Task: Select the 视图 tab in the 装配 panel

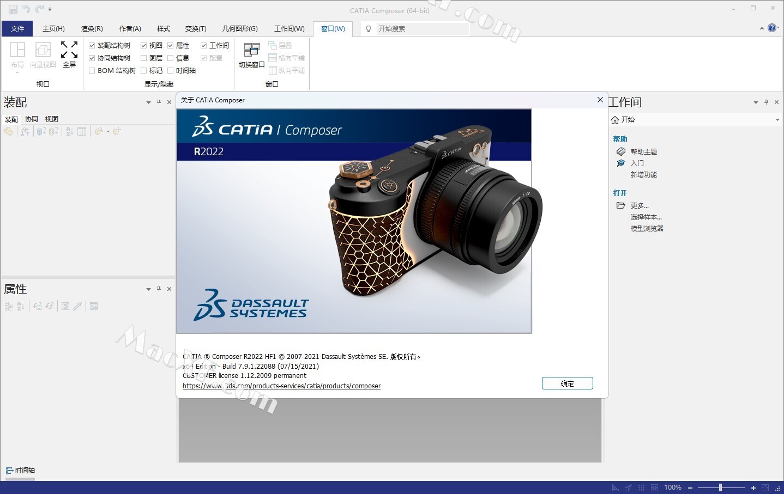Action: 52,119
